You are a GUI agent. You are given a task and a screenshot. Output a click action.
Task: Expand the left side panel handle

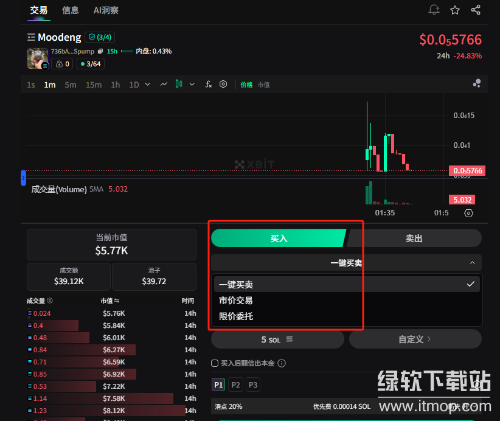tap(23, 178)
